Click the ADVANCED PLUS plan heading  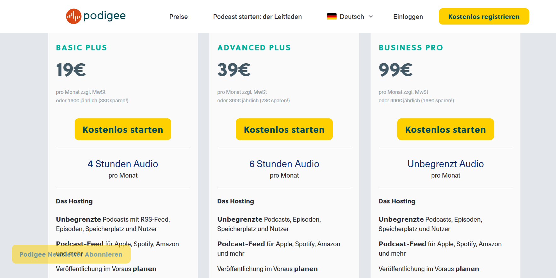(254, 48)
